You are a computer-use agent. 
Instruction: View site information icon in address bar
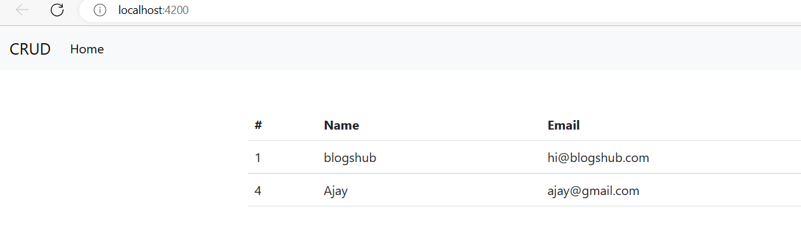point(100,10)
